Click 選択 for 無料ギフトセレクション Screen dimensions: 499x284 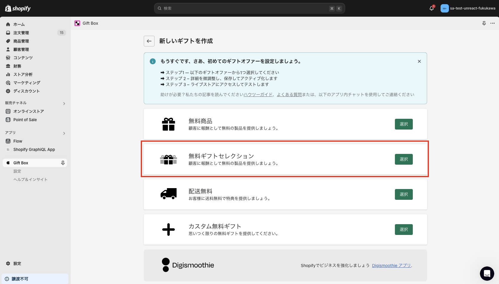coord(404,159)
